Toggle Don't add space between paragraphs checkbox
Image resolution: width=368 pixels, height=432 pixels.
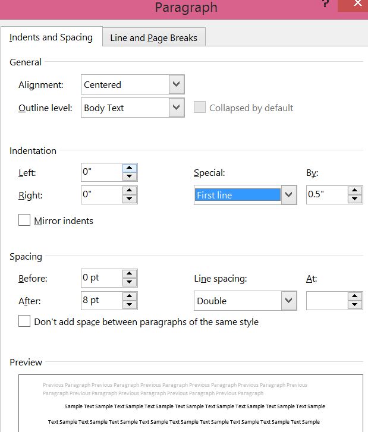(x=24, y=321)
